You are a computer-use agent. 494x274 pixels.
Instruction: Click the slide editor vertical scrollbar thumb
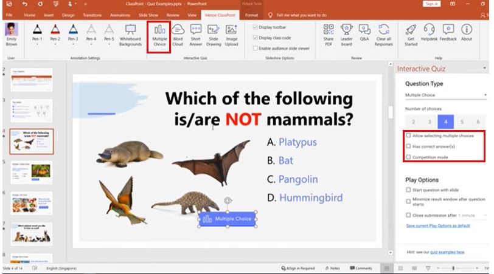click(391, 112)
